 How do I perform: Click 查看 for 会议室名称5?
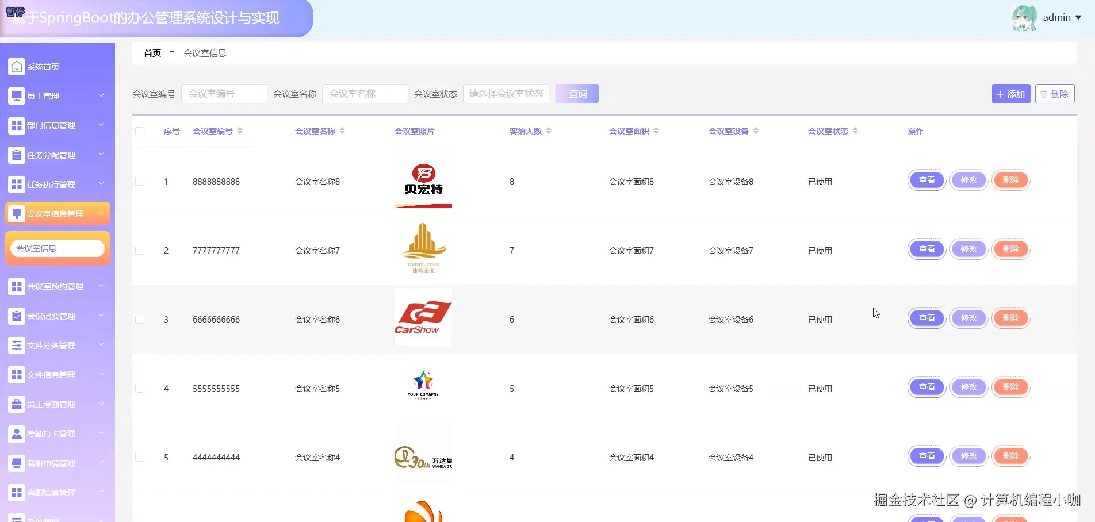coord(927,387)
